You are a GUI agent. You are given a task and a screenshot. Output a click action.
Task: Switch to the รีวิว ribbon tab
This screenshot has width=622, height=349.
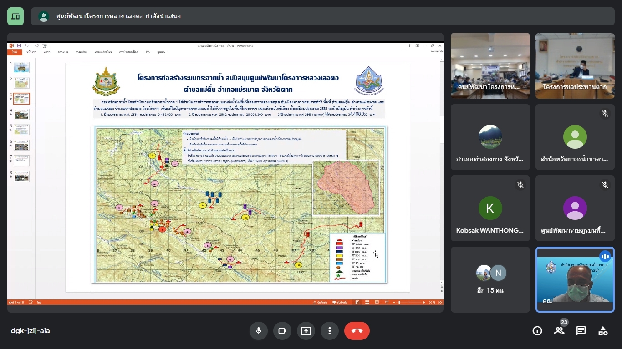coord(148,52)
